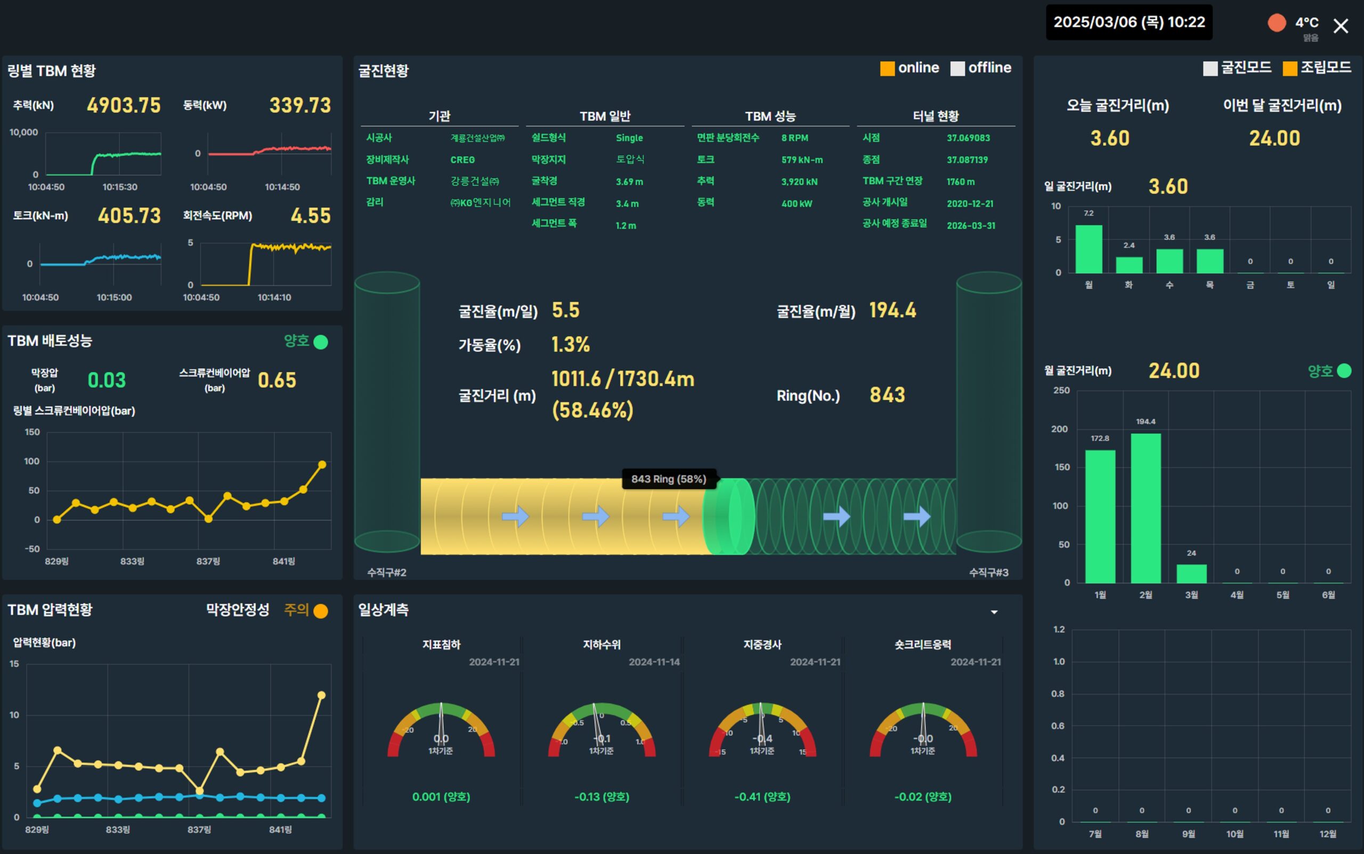This screenshot has height=854, width=1364.
Task: Select the 수직구#2 shaft cylinder
Action: 387,412
